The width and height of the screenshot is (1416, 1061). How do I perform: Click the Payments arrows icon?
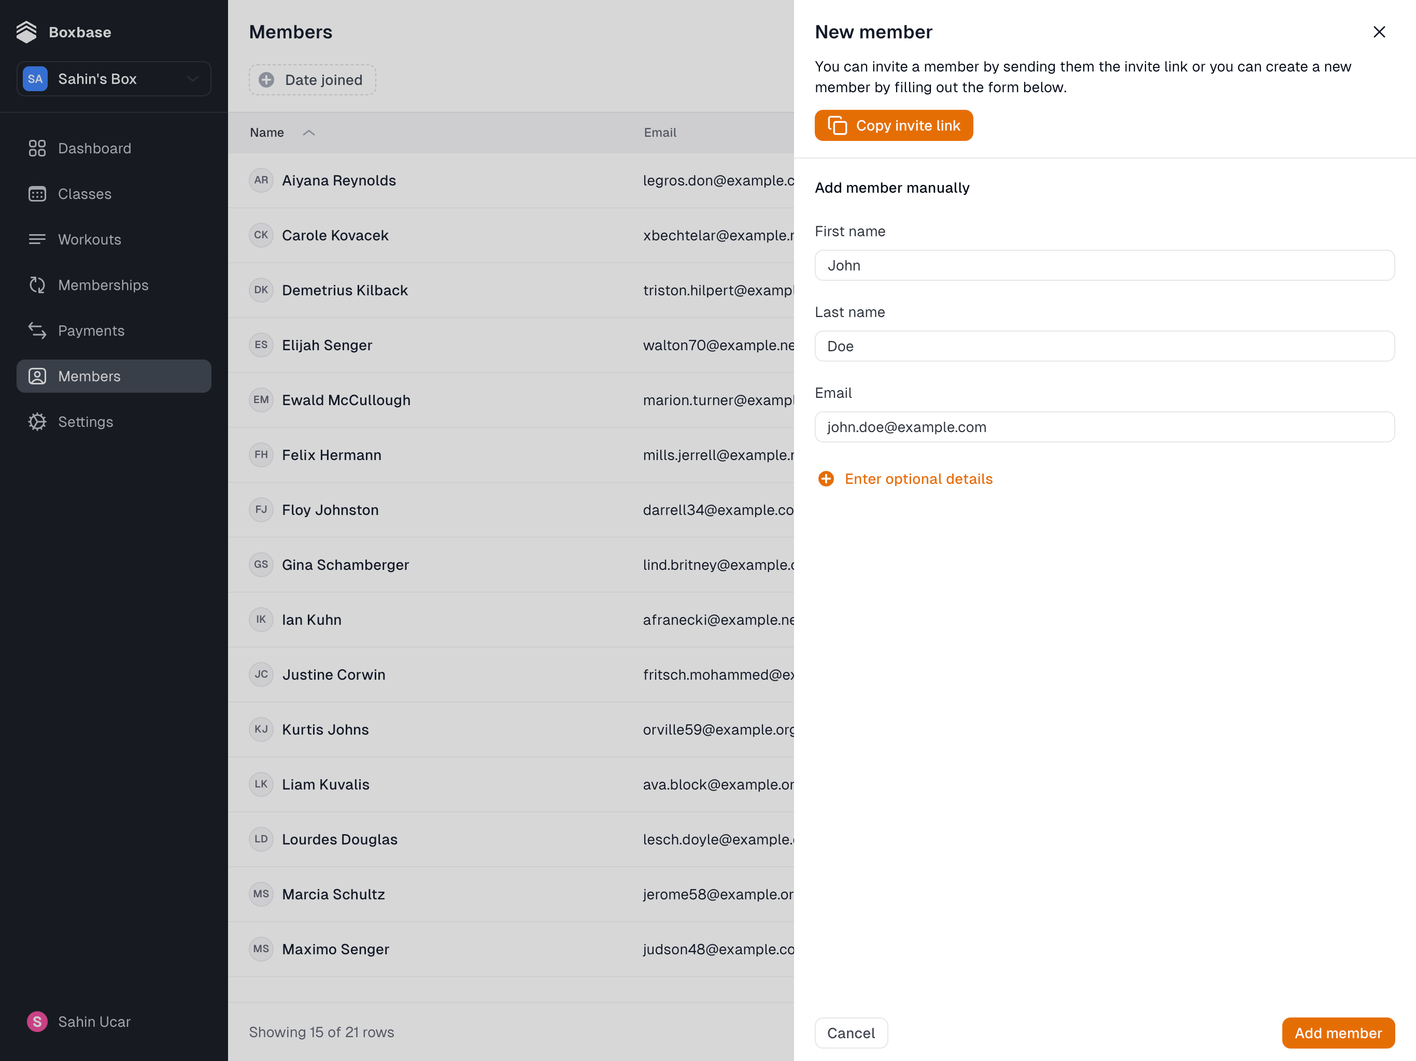point(37,330)
